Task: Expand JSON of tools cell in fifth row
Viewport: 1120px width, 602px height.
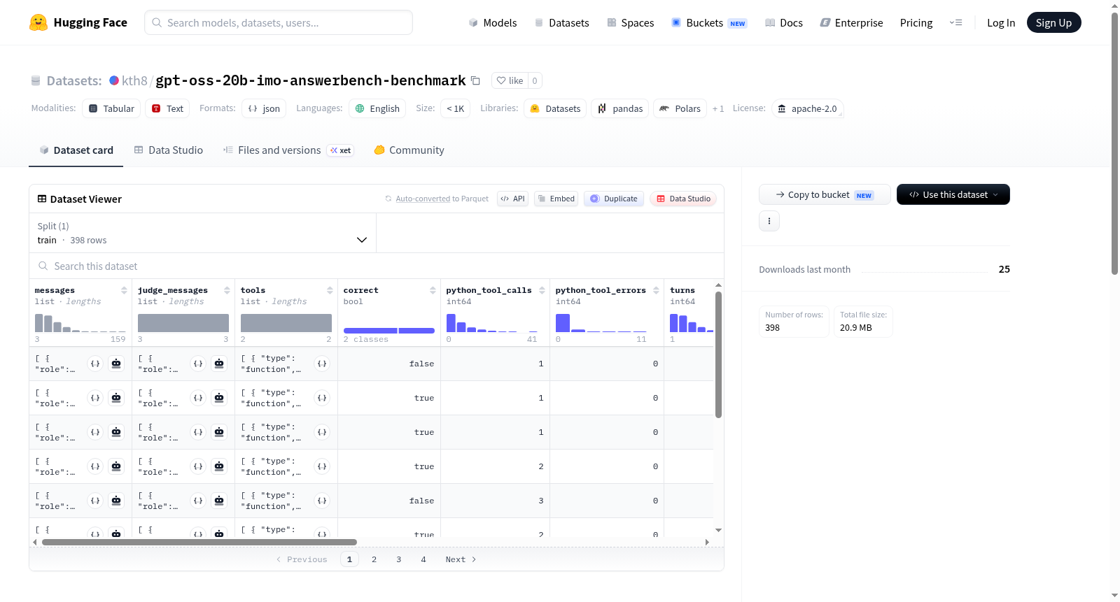Action: coord(322,501)
